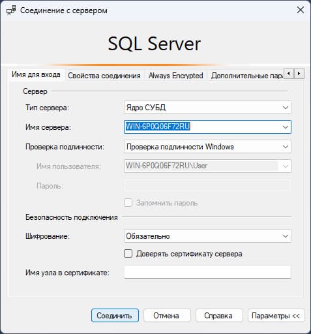
Task: Open the Always Encrypted tab
Action: (175, 76)
